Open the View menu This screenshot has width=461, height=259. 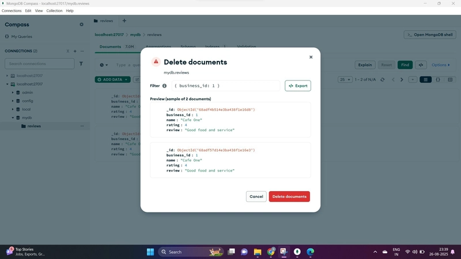(39, 10)
